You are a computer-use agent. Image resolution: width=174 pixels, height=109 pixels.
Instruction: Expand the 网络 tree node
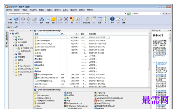coord(13,54)
